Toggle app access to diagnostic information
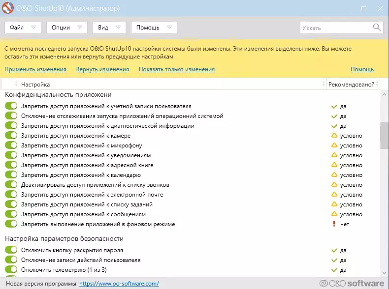The image size is (389, 289). point(11,125)
